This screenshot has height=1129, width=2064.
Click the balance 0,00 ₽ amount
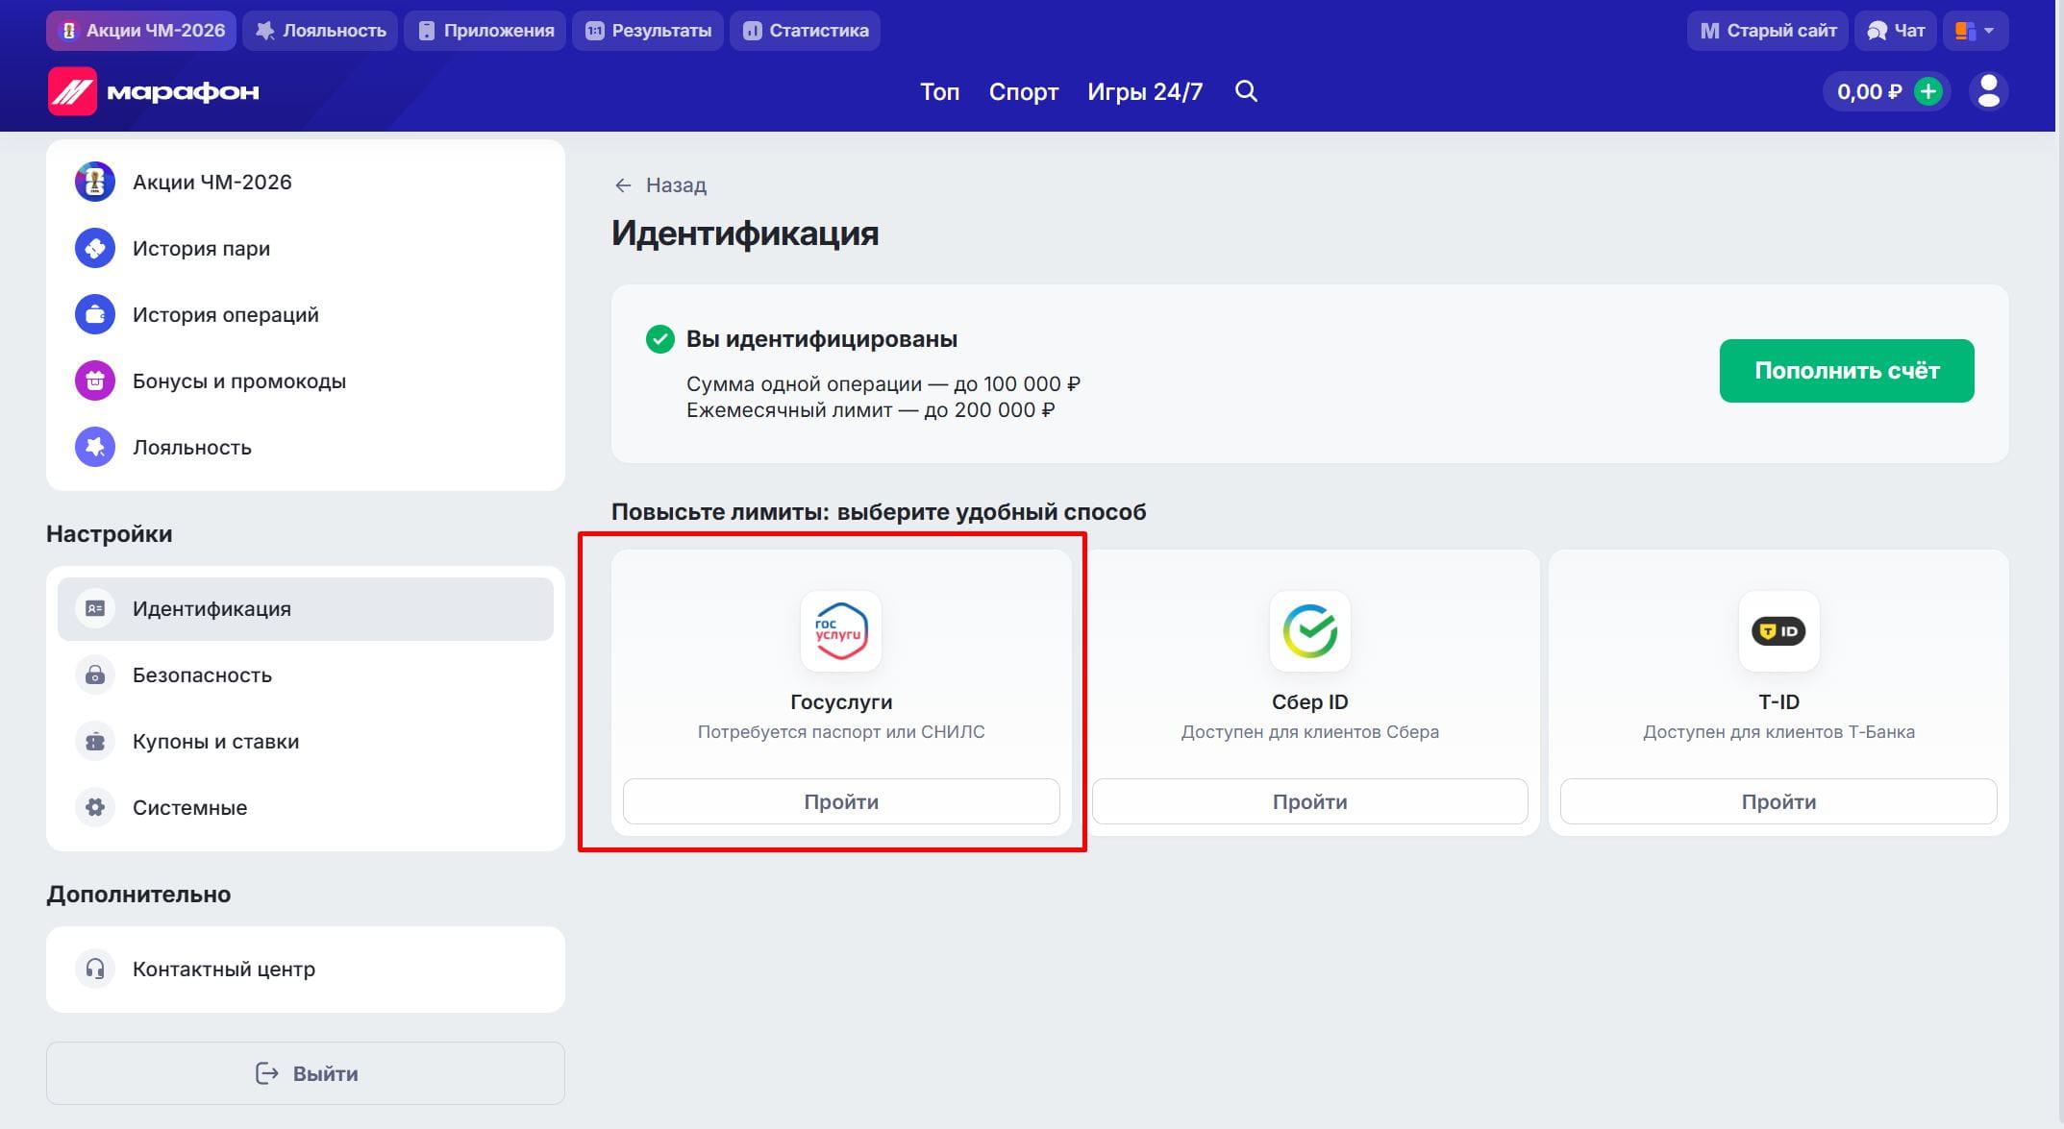[x=1870, y=92]
